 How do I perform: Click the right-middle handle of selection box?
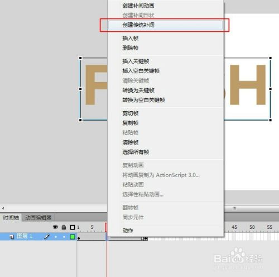click(270, 89)
